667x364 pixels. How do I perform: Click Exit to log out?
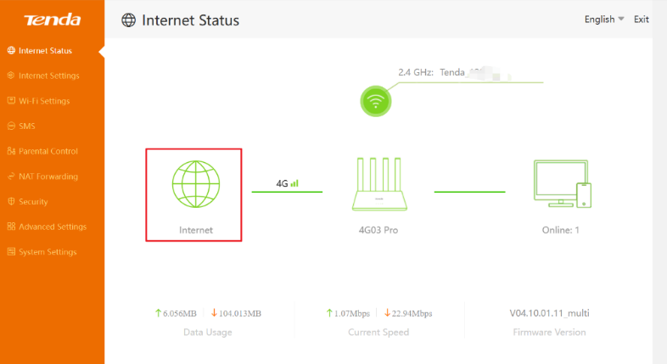(641, 20)
